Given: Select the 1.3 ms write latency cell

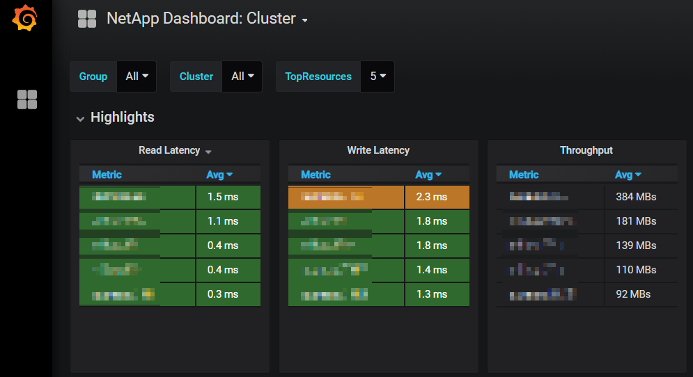Looking at the screenshot, I should pyautogui.click(x=437, y=294).
